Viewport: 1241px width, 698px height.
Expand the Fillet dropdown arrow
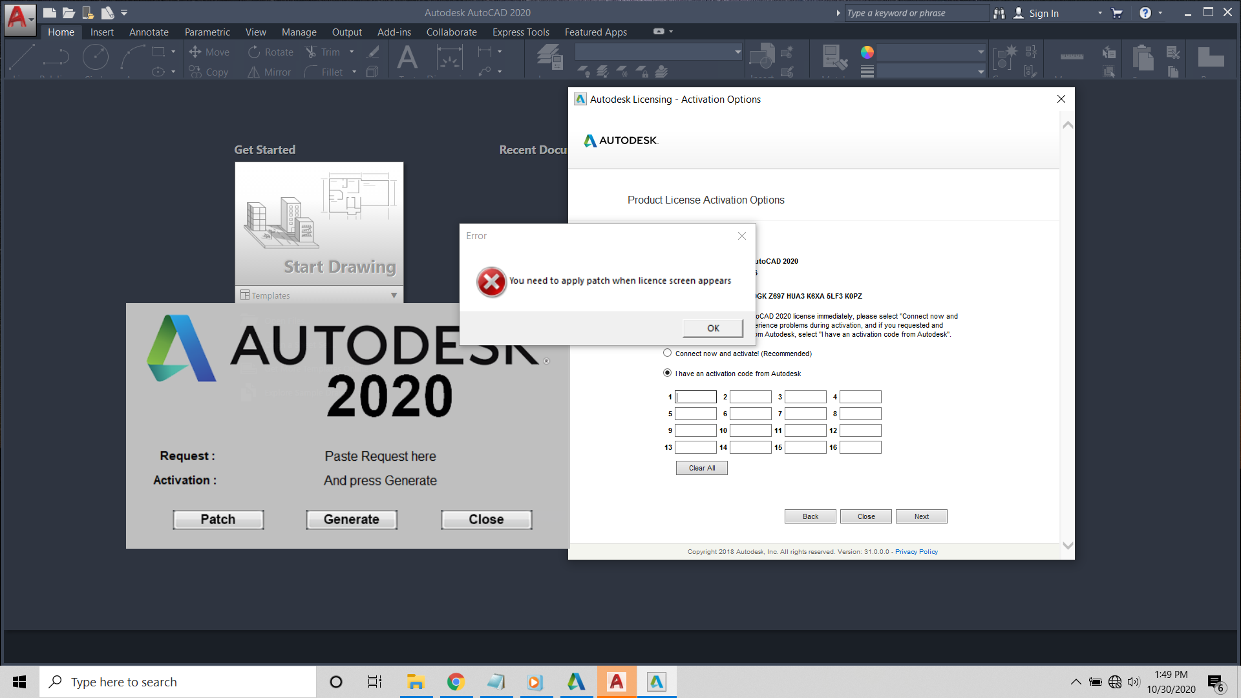point(354,72)
